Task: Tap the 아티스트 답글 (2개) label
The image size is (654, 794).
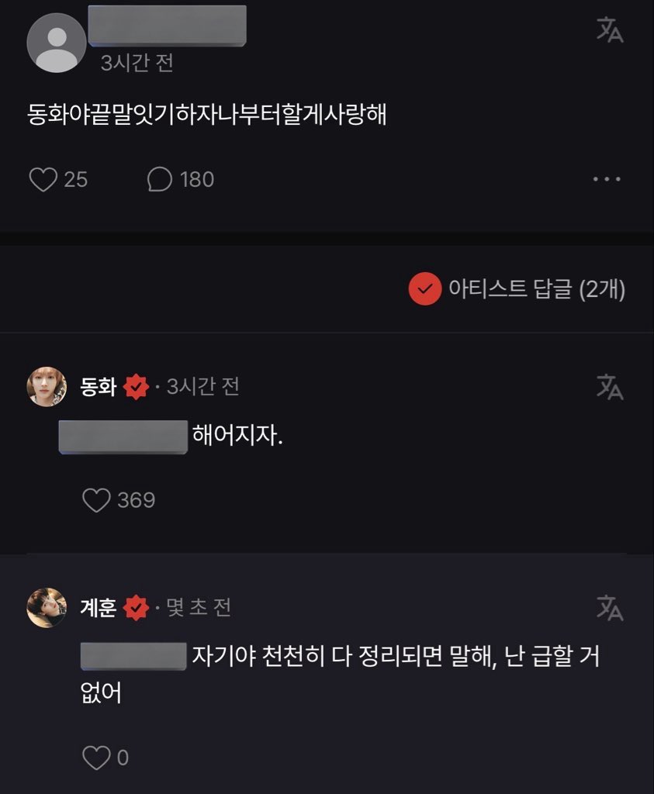Action: (537, 289)
